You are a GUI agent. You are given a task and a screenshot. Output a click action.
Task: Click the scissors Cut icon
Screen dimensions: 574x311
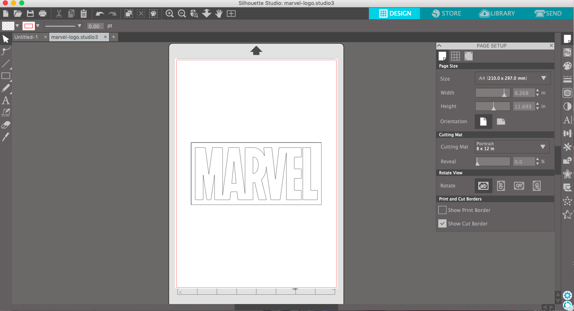[x=59, y=14]
